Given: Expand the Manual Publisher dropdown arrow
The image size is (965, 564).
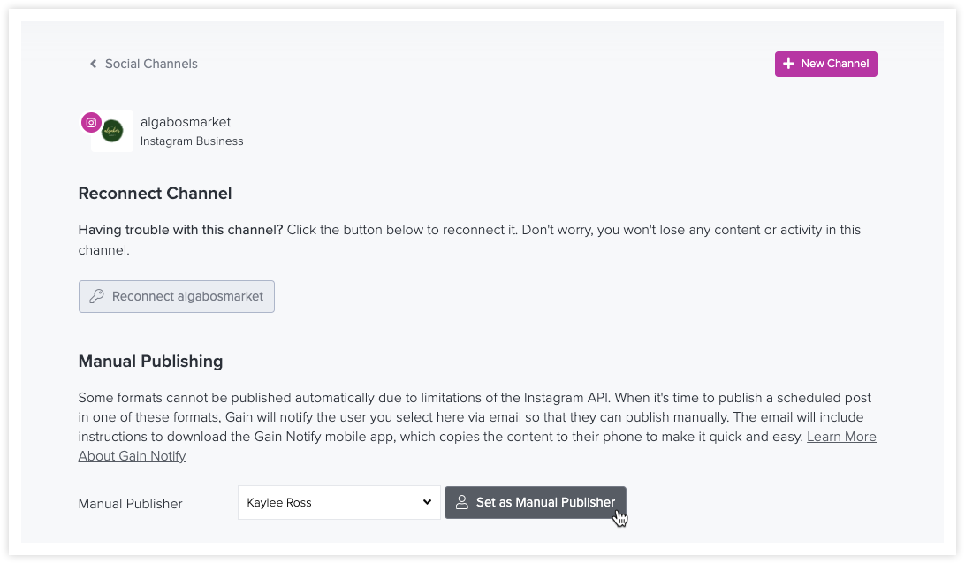Looking at the screenshot, I should tap(427, 502).
